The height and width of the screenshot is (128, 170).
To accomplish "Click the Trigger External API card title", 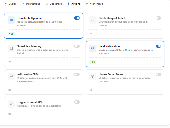I will click(x=30, y=102).
